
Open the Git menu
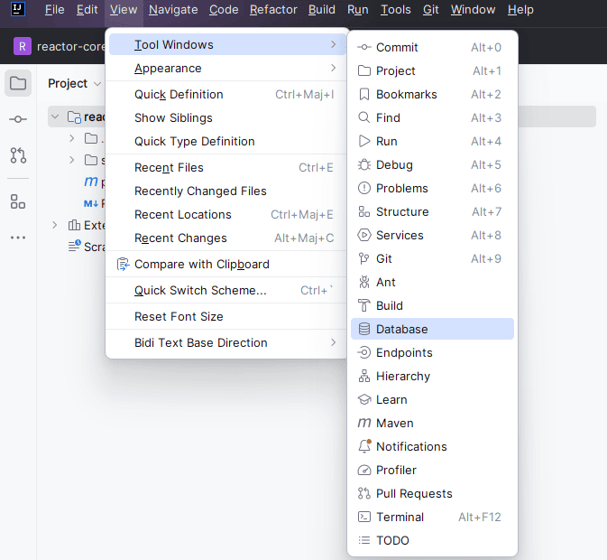430,9
